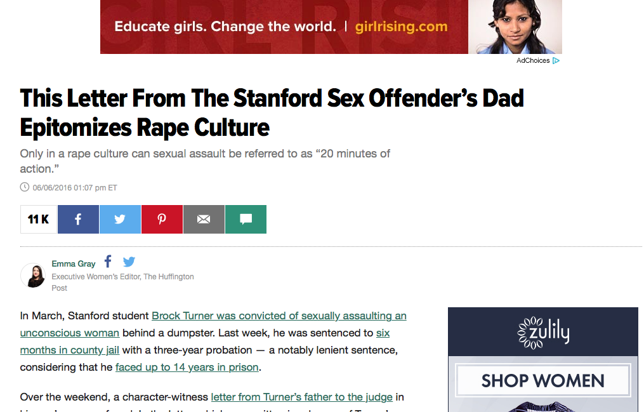
Task: Follow 'six months in county jail' link
Action: pos(205,342)
